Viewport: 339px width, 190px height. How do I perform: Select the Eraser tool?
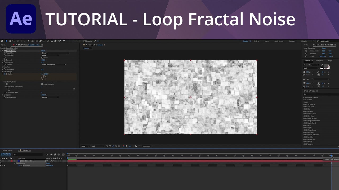[x=55, y=41]
